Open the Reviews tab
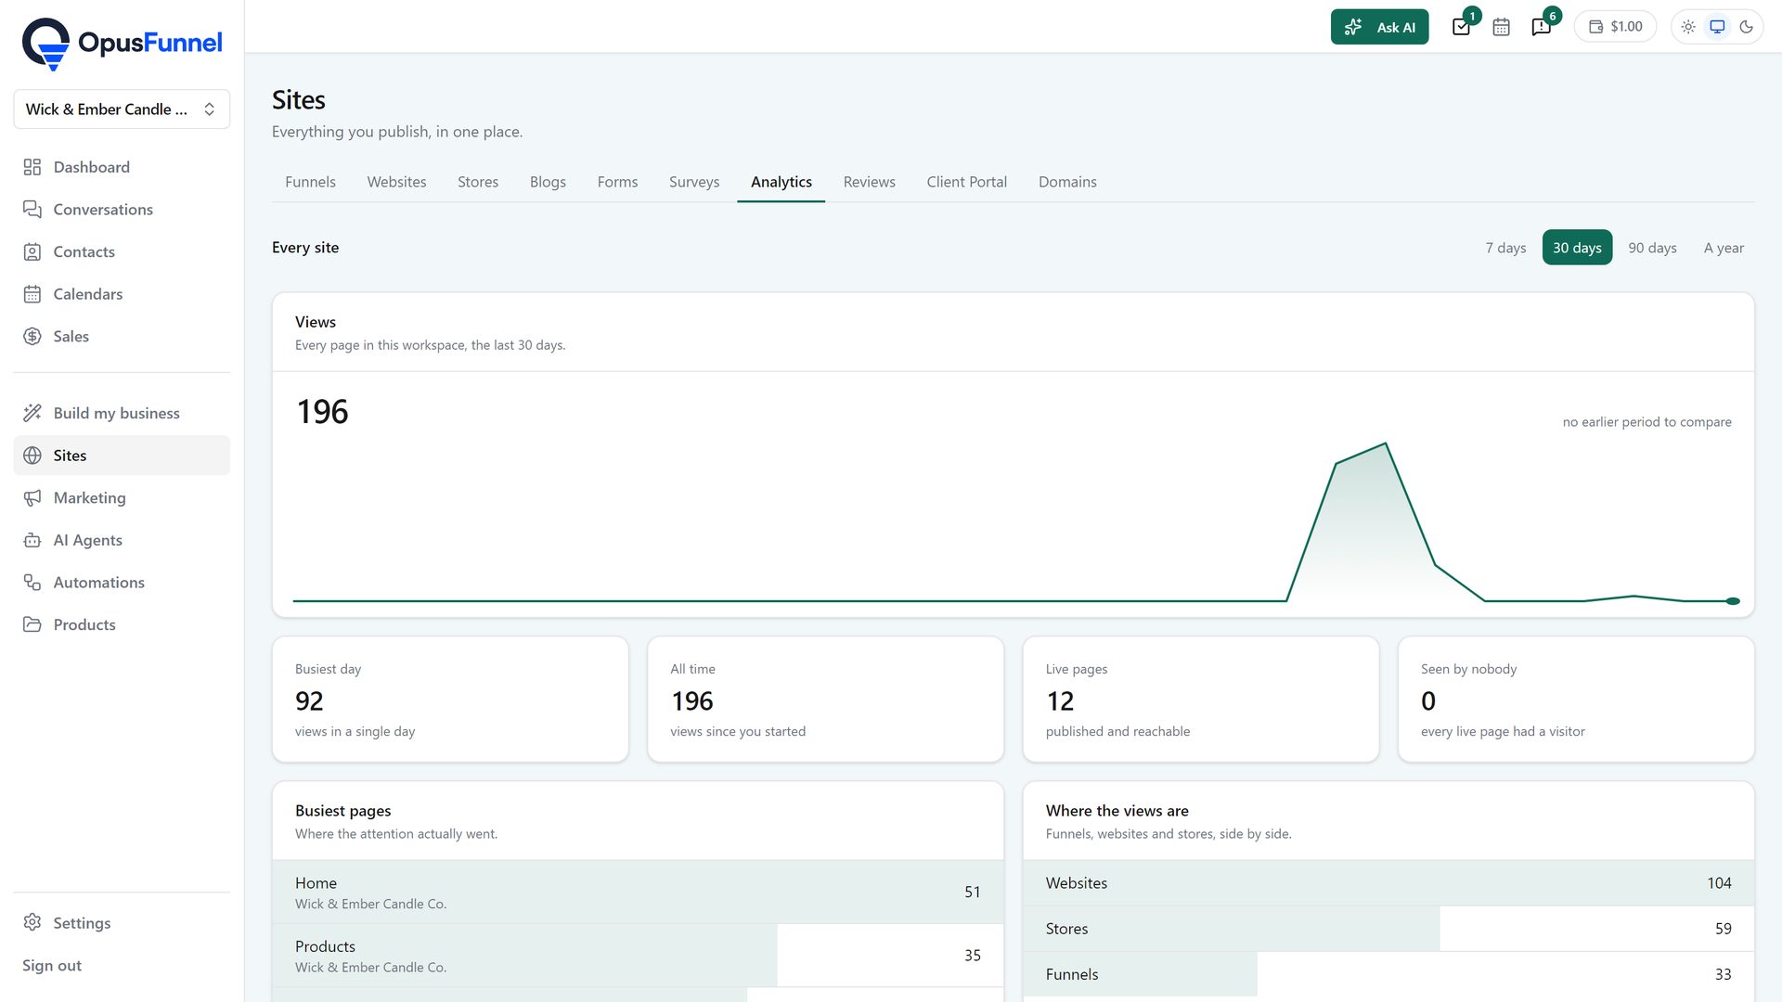The width and height of the screenshot is (1782, 1002). (x=869, y=182)
